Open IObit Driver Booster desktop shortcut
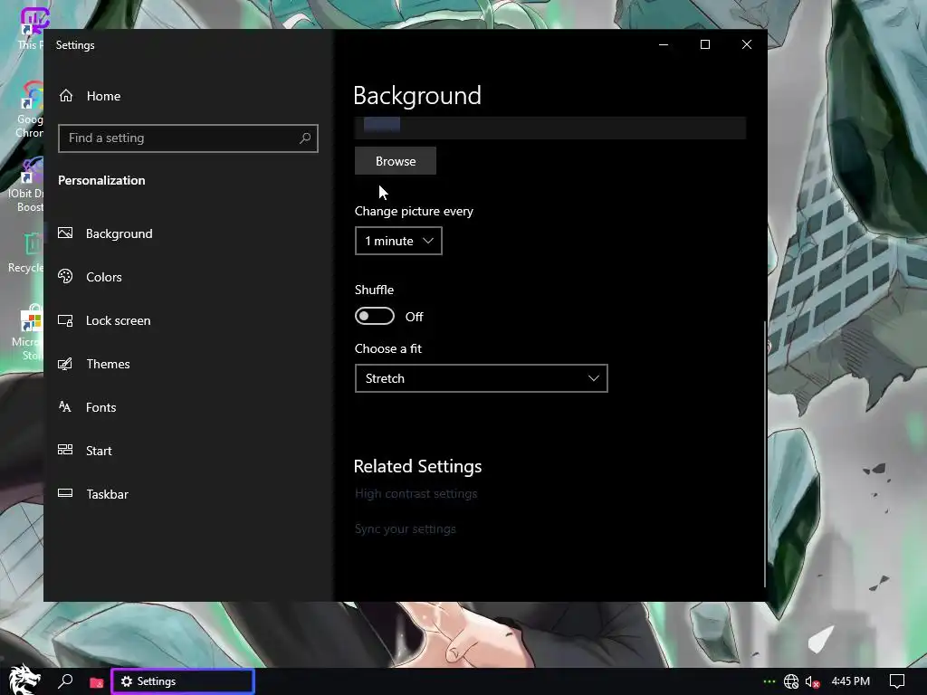This screenshot has width=927, height=695. (27, 184)
